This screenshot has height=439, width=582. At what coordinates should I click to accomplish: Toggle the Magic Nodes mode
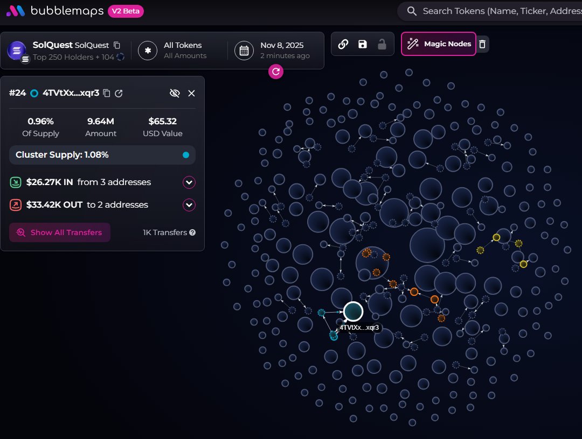pos(439,44)
